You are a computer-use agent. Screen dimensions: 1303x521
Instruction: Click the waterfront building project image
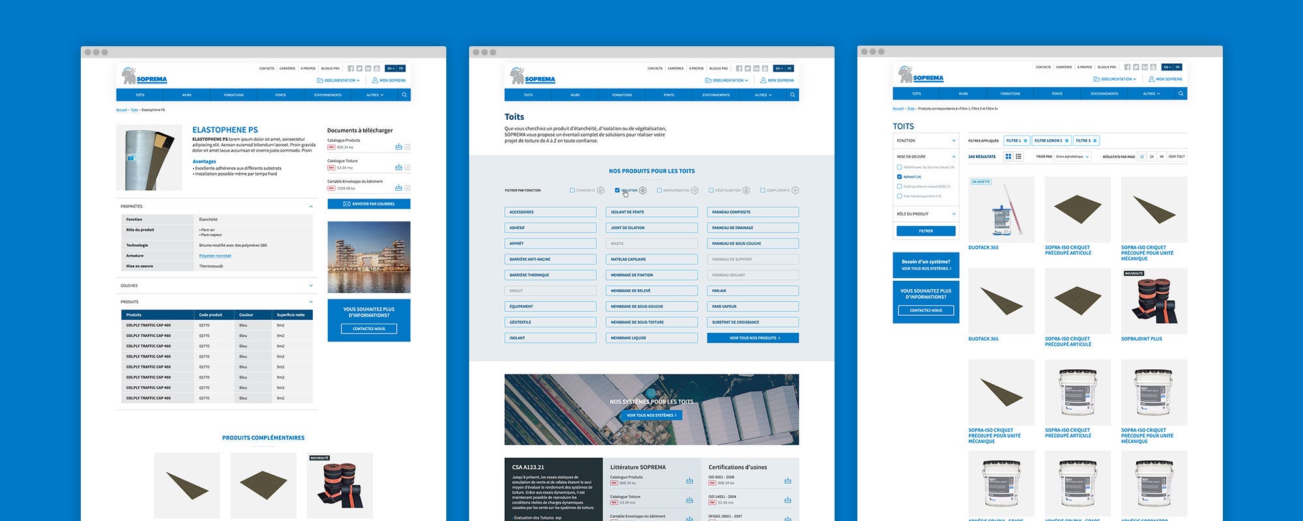(x=369, y=257)
